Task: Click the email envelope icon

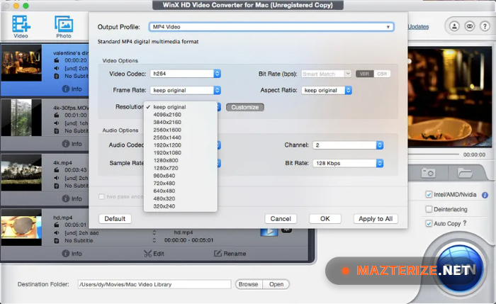Action: [470, 26]
